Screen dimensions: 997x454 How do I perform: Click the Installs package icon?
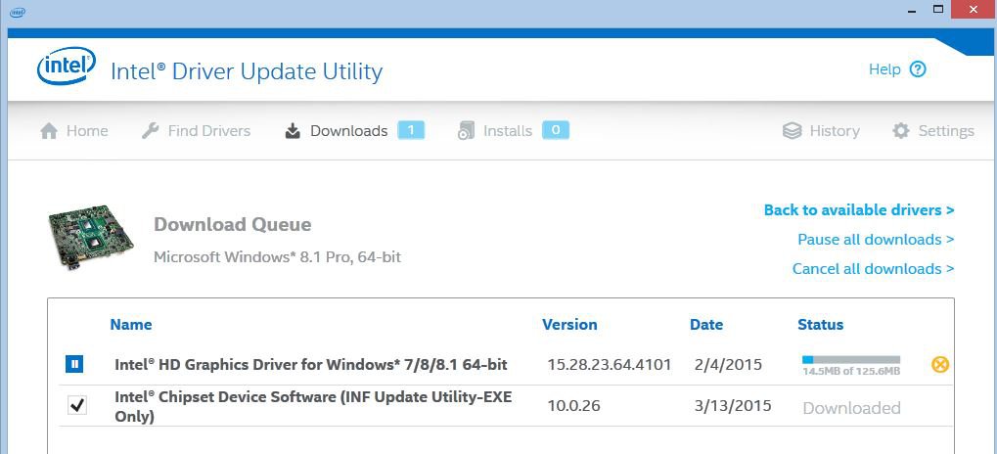[467, 131]
